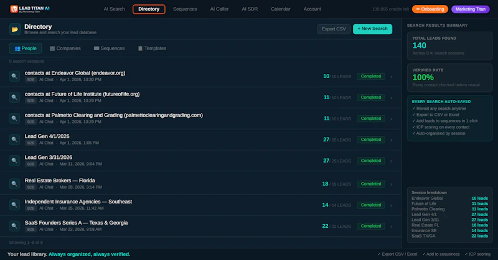Start a New Search
The height and width of the screenshot is (260, 498).
(x=372, y=29)
